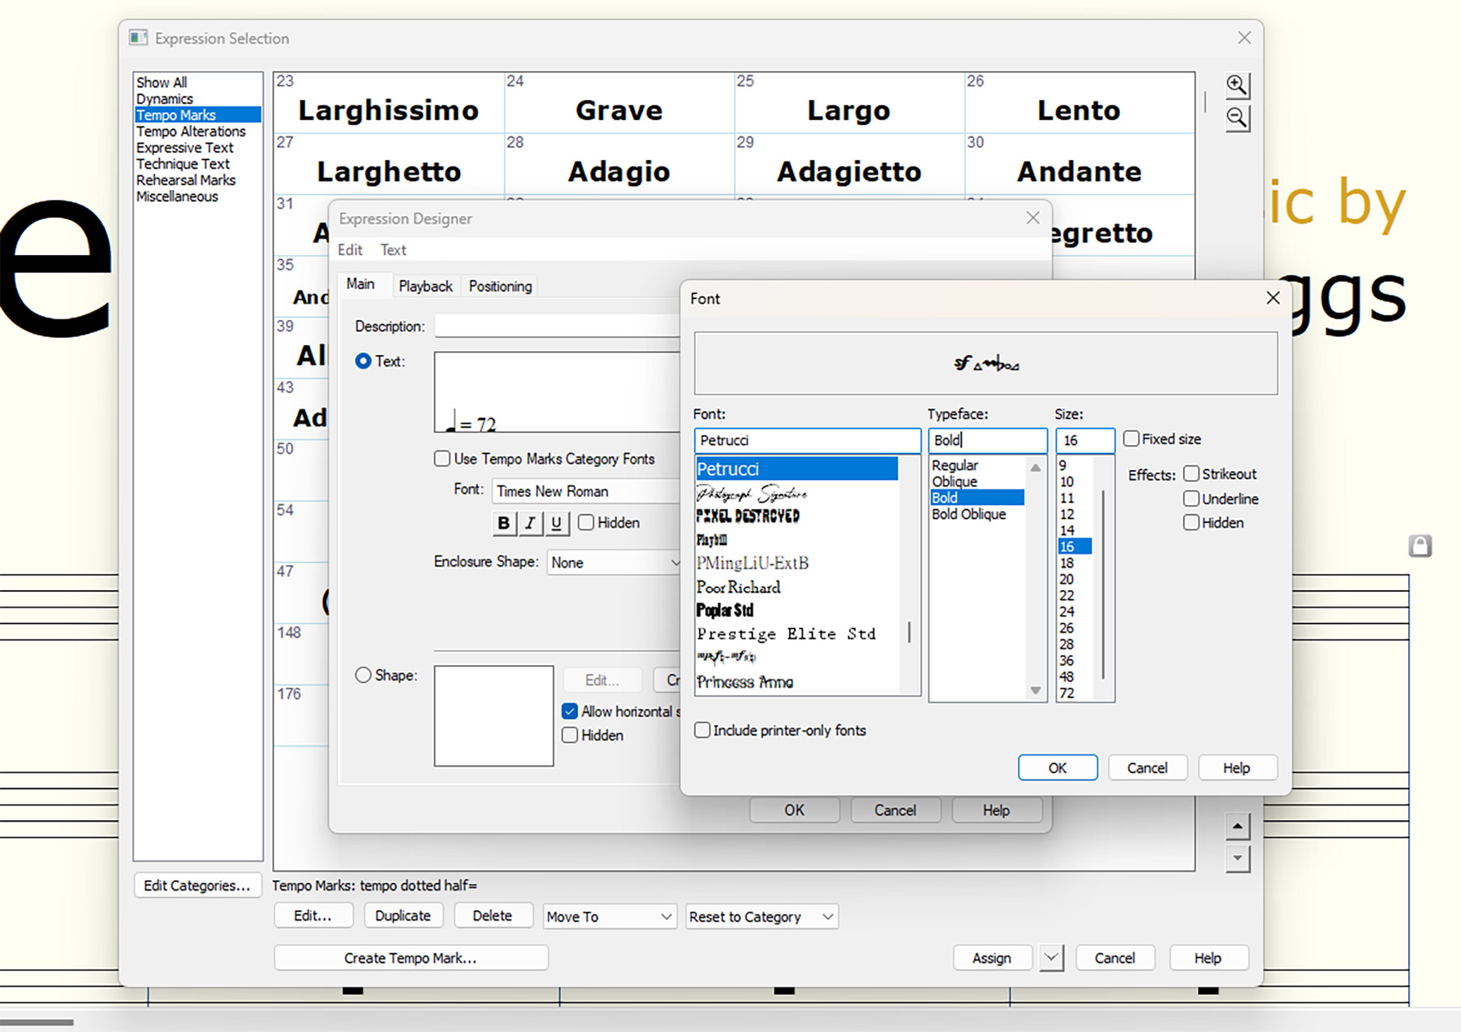
Task: Toggle the Italic text style button
Action: point(530,523)
